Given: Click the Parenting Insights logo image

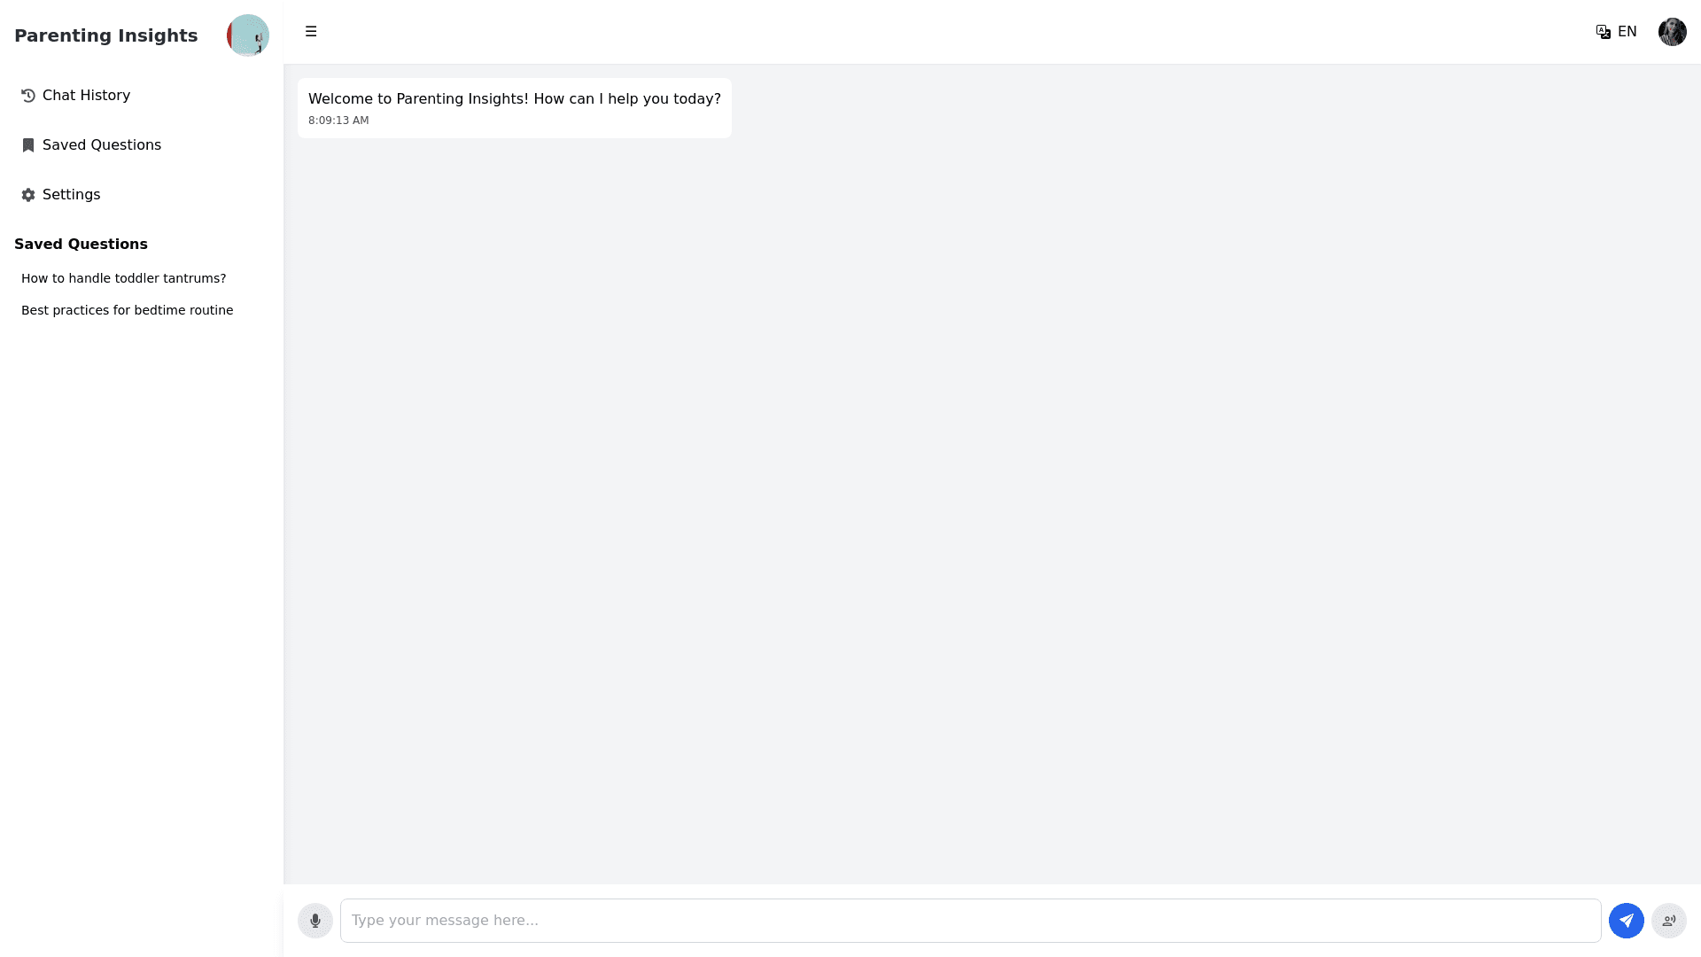Looking at the screenshot, I should click(247, 35).
